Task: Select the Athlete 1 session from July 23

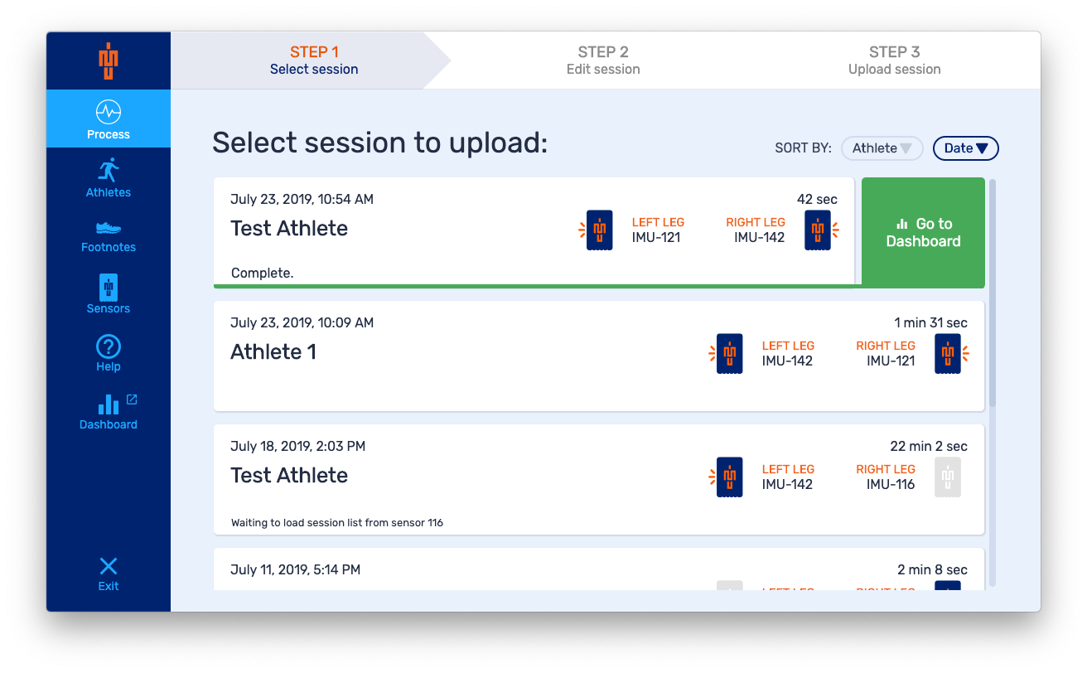Action: (x=599, y=356)
